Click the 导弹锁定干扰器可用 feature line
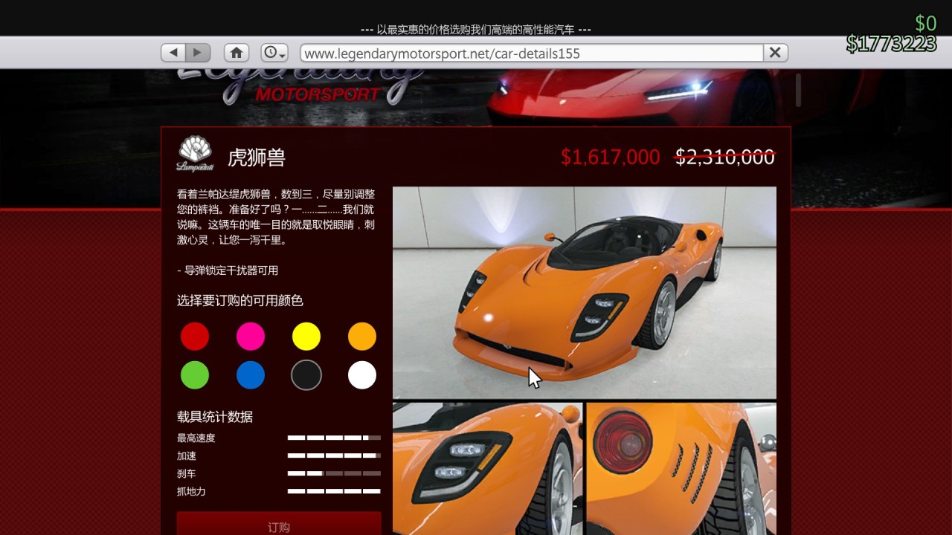 228,270
